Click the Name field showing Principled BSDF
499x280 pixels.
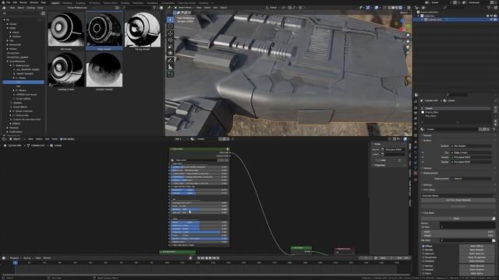tap(393, 149)
